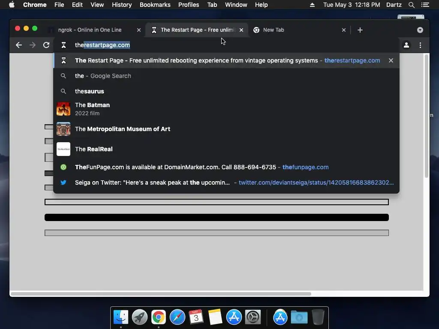Open the thefunpage.com link suggestion

pyautogui.click(x=226, y=167)
